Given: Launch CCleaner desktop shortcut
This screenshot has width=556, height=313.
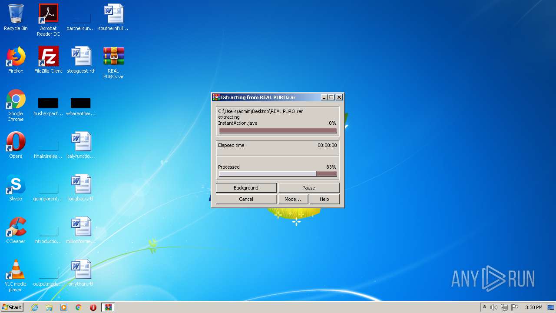Looking at the screenshot, I should click(x=16, y=230).
